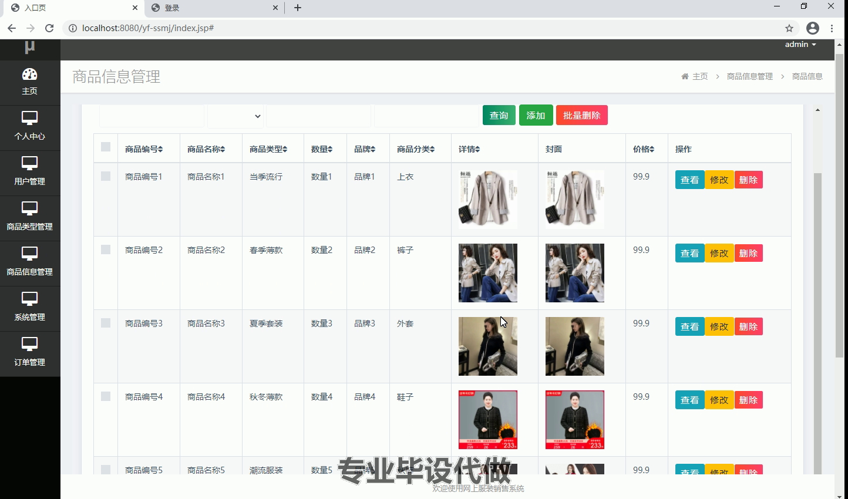The width and height of the screenshot is (848, 499).
Task: Open 封面 image of 商品名称3
Action: tap(575, 346)
